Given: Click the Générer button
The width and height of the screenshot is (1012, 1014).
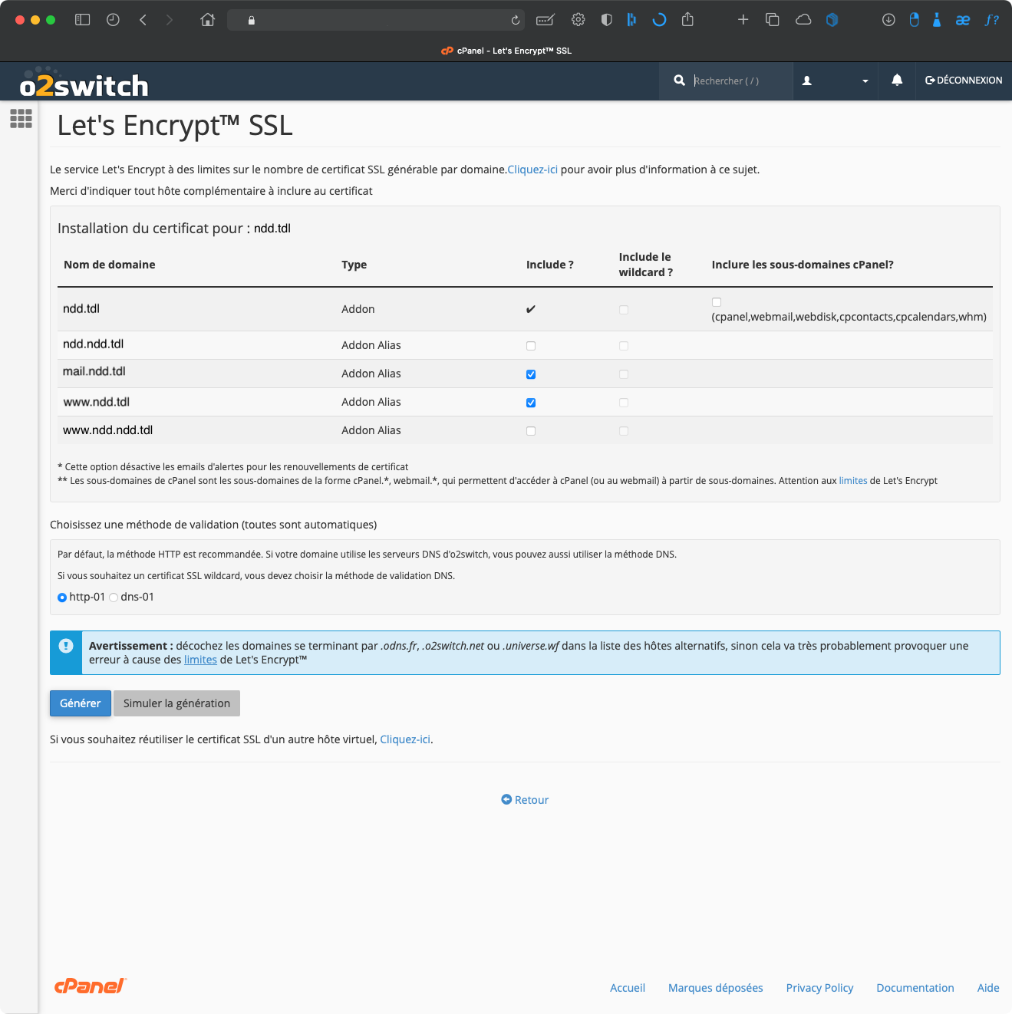Looking at the screenshot, I should click(x=81, y=703).
